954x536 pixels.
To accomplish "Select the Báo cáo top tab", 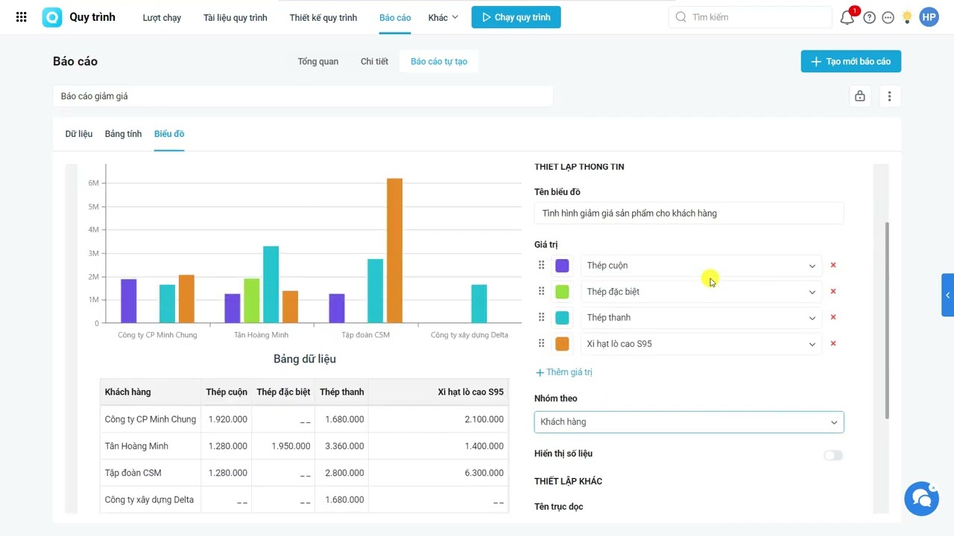I will coord(395,17).
